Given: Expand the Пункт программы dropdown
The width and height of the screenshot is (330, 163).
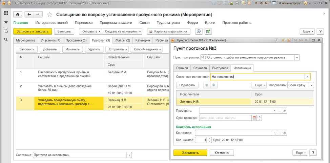Looking at the screenshot, I should (297, 57).
